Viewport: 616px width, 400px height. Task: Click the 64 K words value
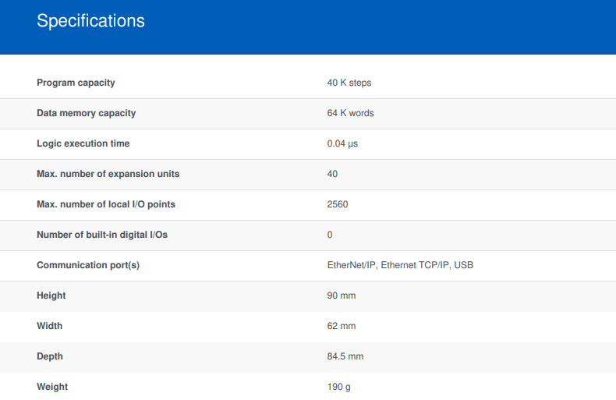[x=350, y=113]
